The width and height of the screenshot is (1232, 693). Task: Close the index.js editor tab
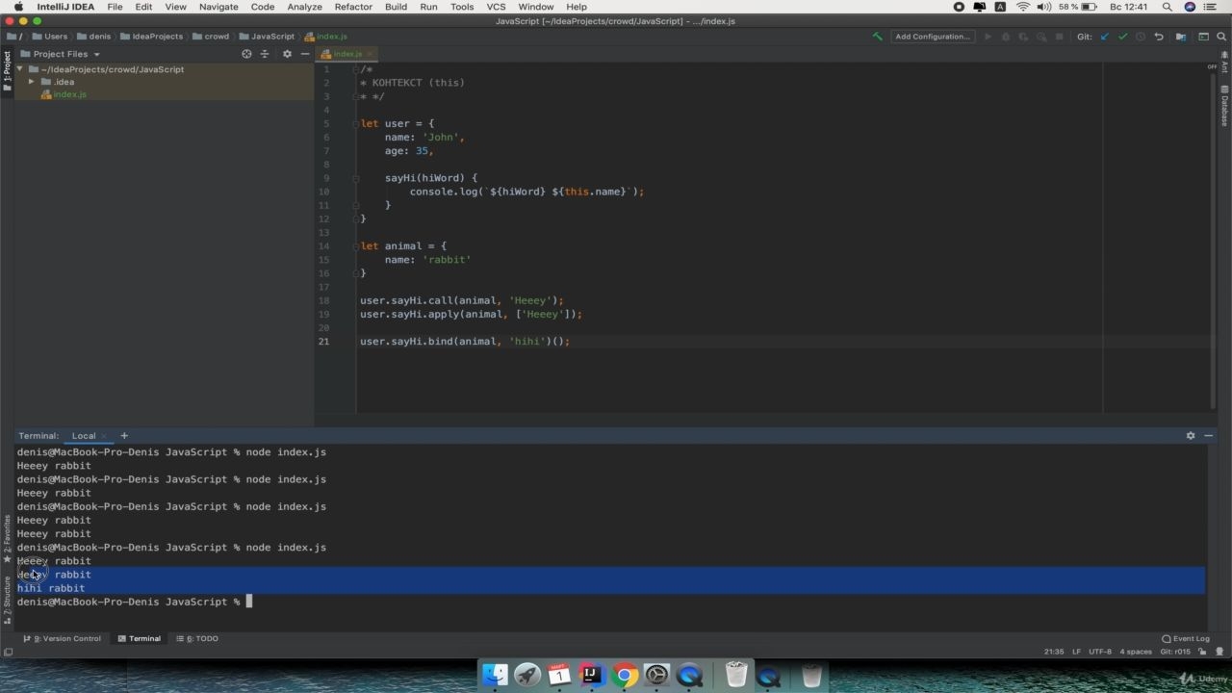[x=370, y=54]
